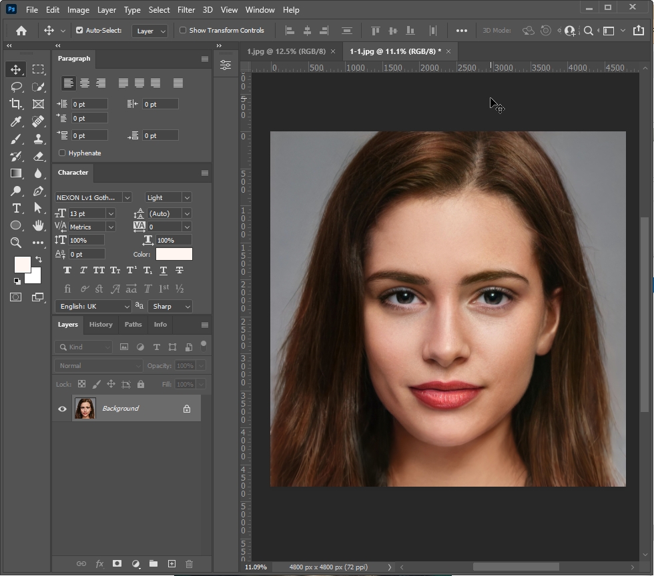Expand the anti-aliasing Sharp dropdown
Image resolution: width=654 pixels, height=576 pixels.
click(x=170, y=307)
